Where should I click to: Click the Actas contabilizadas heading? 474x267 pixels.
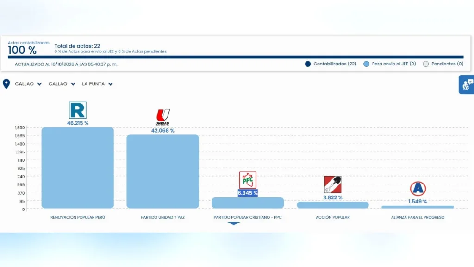click(x=28, y=43)
